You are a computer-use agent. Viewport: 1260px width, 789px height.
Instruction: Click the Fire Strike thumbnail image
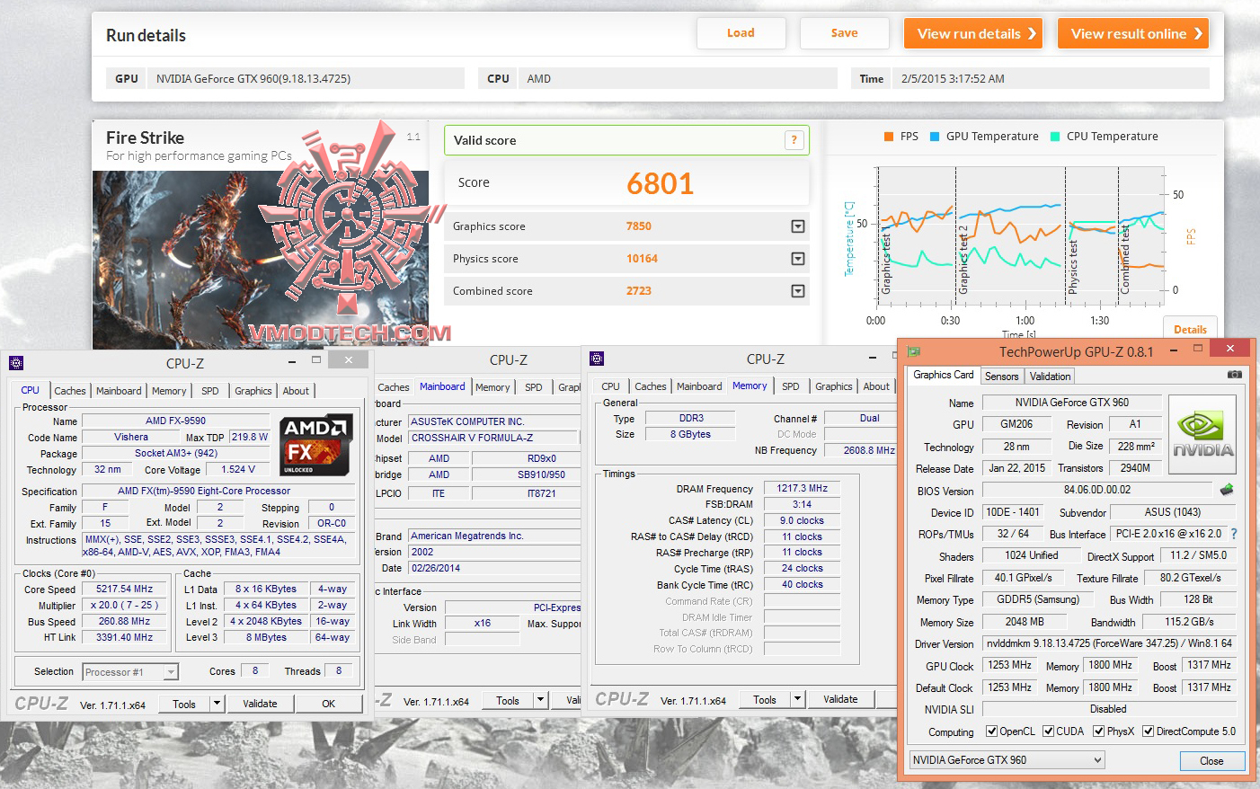click(261, 259)
